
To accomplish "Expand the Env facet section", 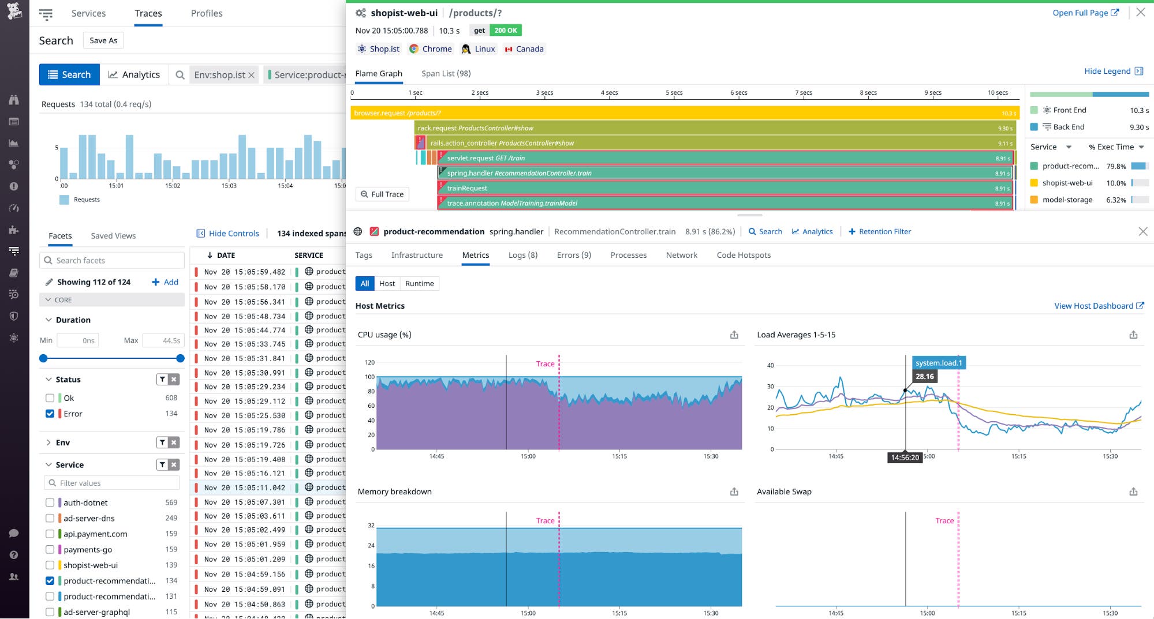I will point(48,442).
